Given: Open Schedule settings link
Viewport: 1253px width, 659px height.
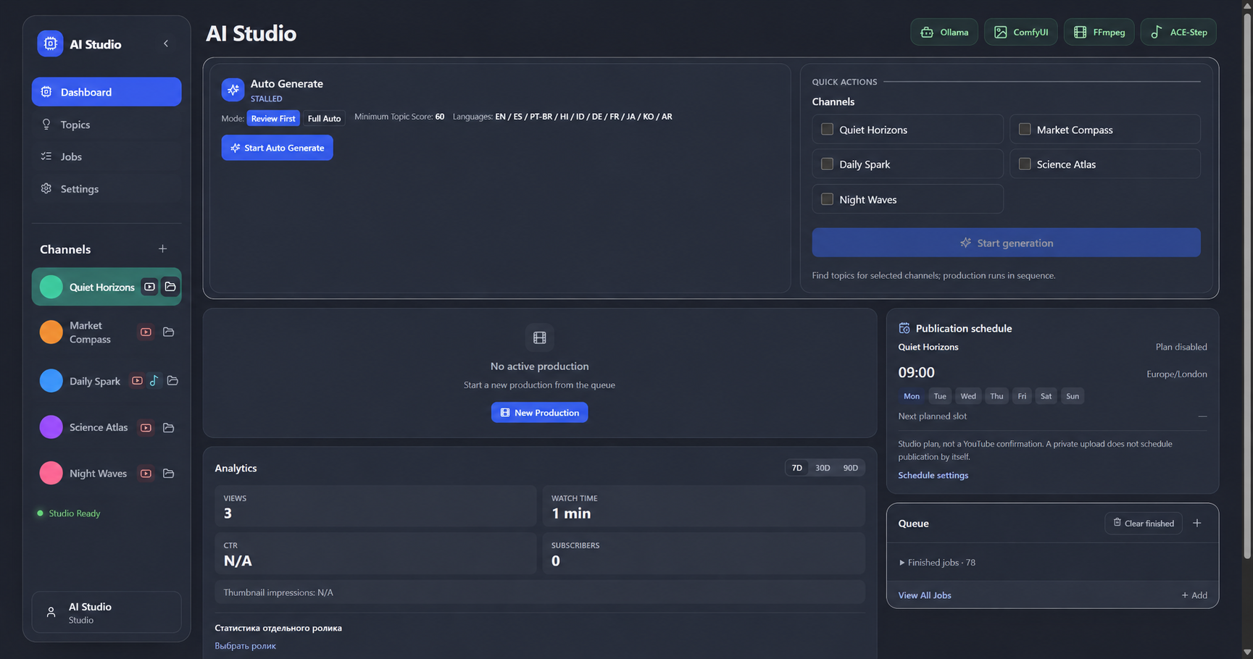Looking at the screenshot, I should [933, 475].
